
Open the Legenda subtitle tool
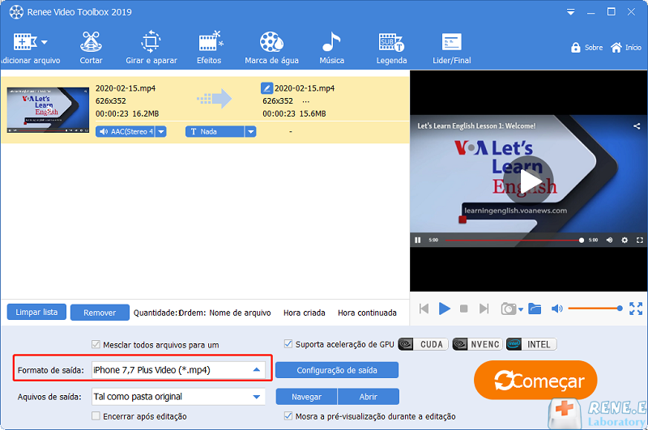pyautogui.click(x=391, y=49)
